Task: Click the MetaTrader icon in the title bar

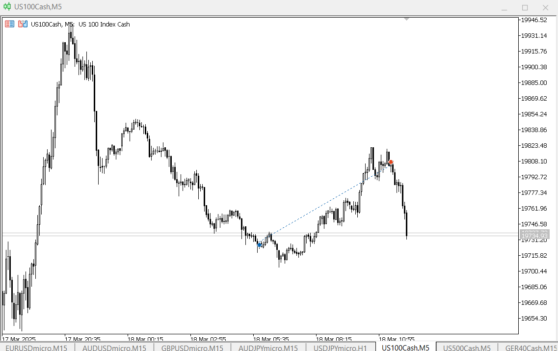Action: point(7,7)
